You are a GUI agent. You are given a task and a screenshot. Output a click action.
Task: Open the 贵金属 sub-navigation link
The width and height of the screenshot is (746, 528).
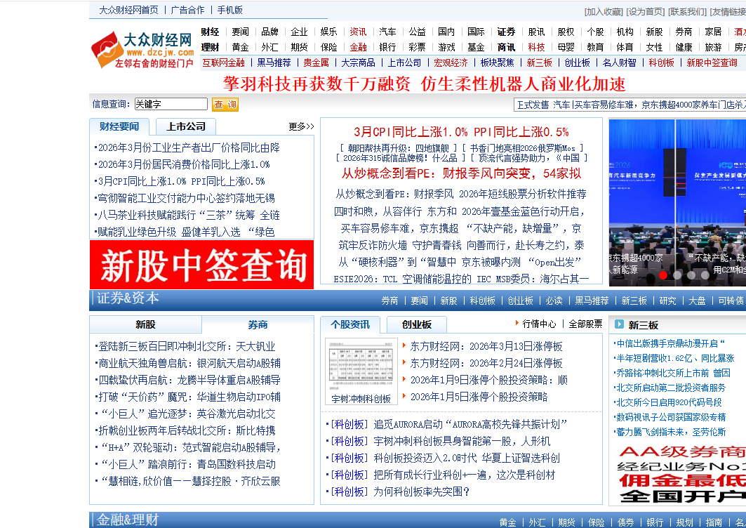point(316,63)
